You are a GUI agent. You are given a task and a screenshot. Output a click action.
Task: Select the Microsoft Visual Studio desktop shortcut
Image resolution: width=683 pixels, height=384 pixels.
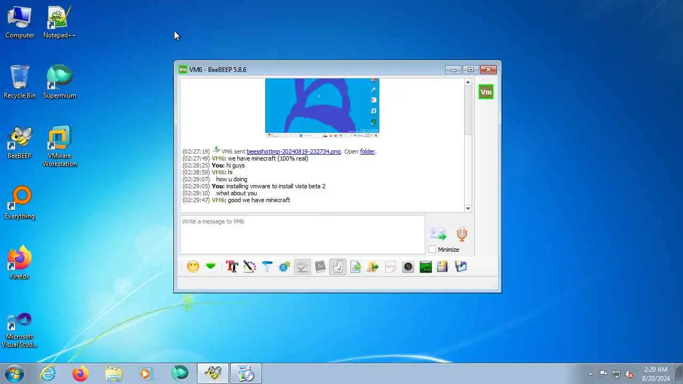tap(20, 330)
